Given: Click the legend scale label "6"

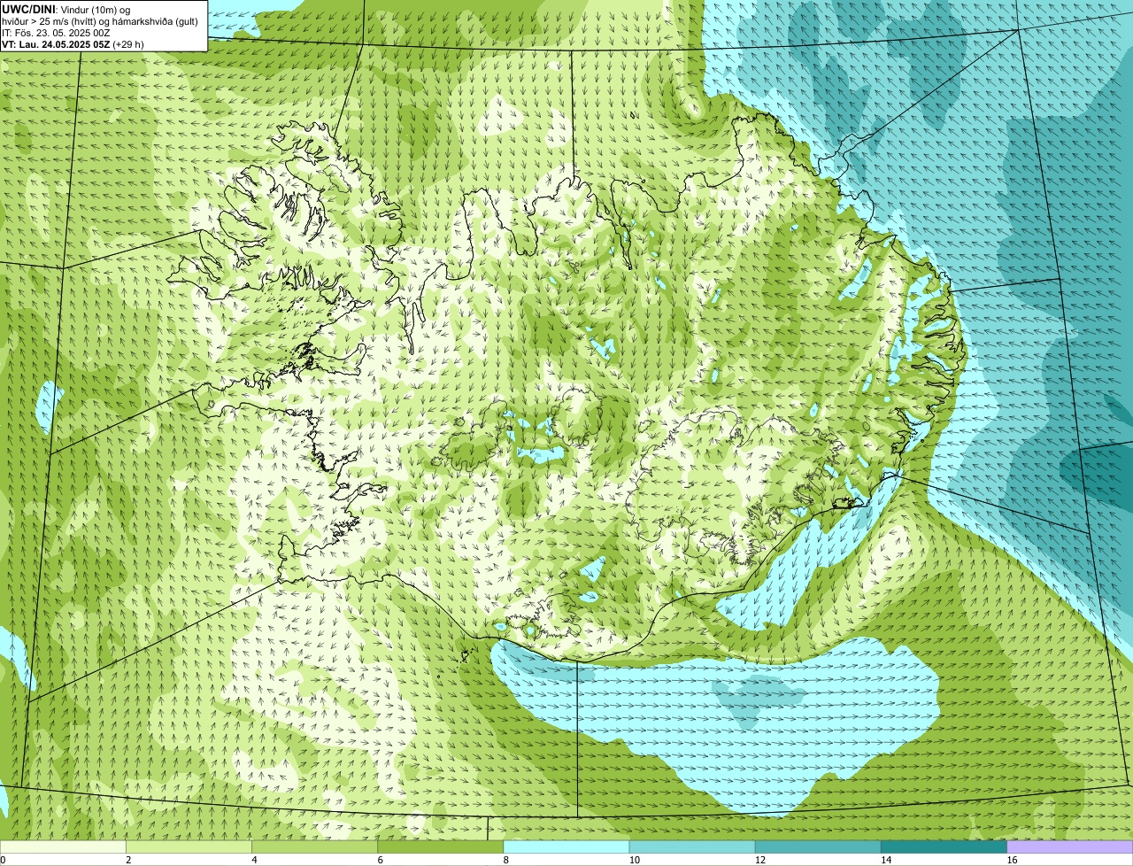Looking at the screenshot, I should pos(380,860).
